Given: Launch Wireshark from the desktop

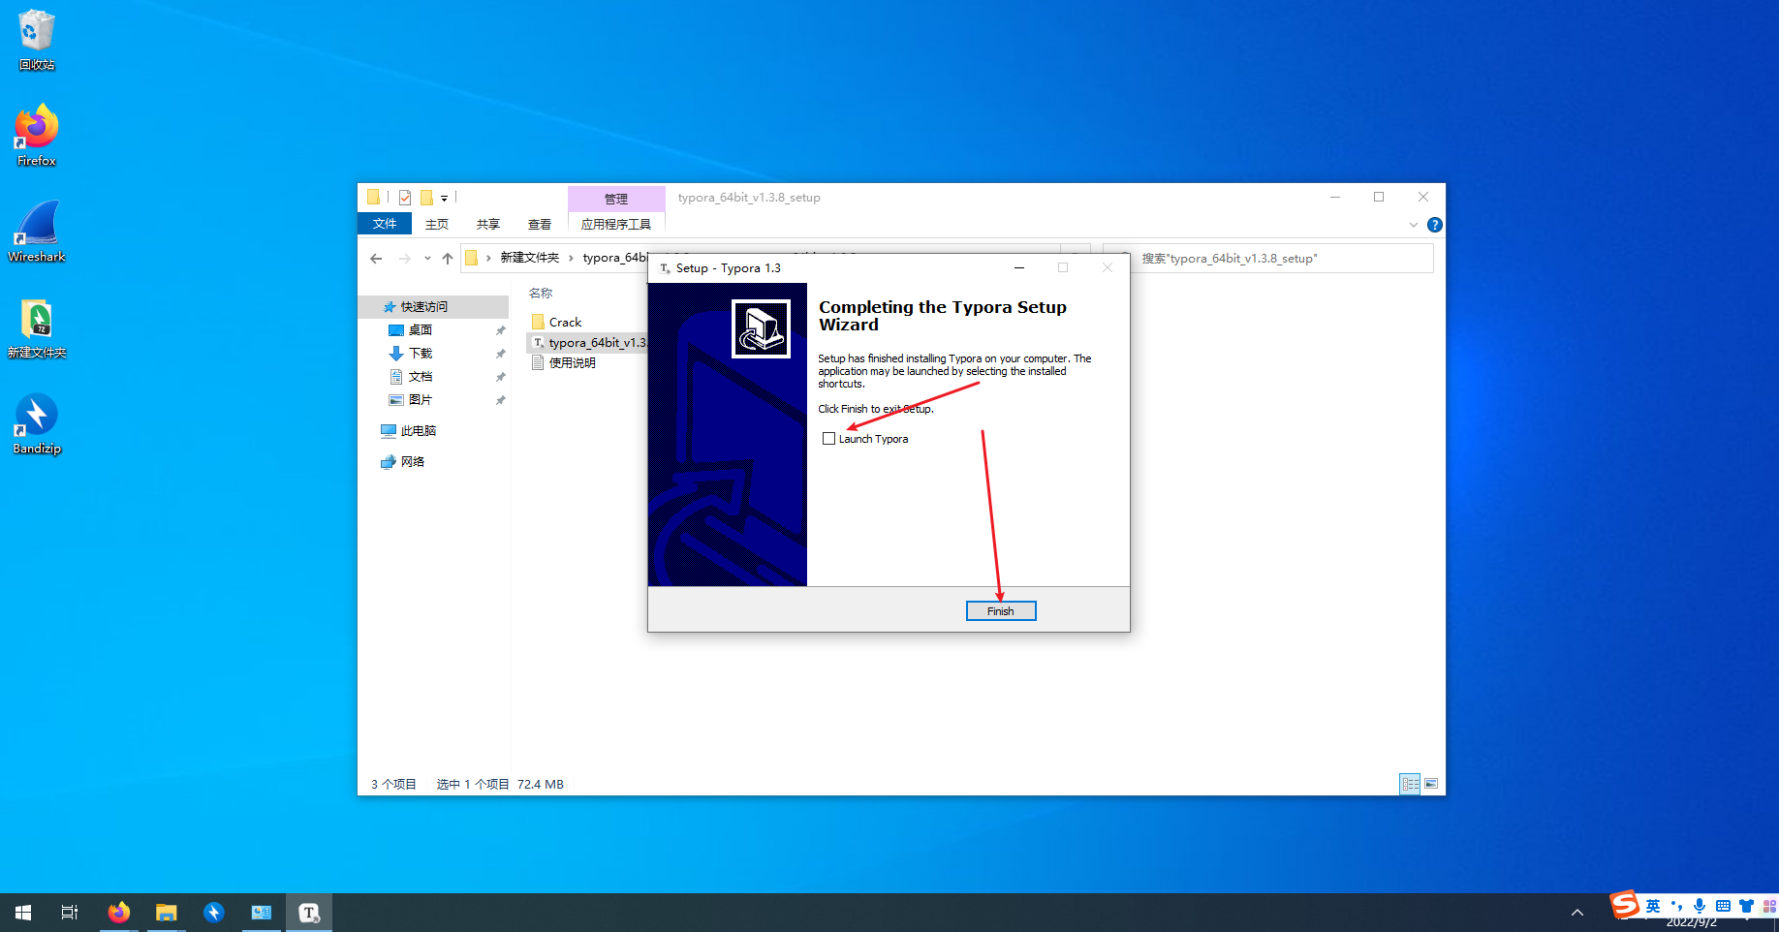Looking at the screenshot, I should 37,233.
